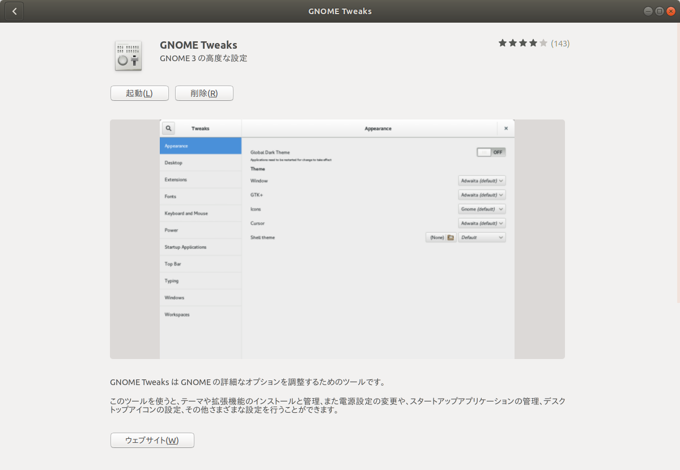This screenshot has width=680, height=470.
Task: Click the first rating star
Action: [501, 42]
